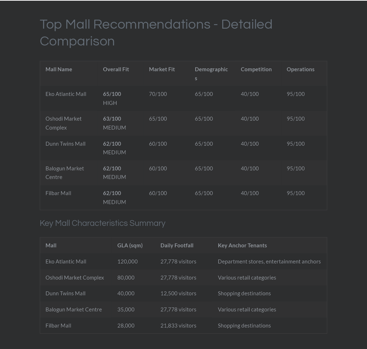
Task: Select the Competition column header
Action: pyautogui.click(x=256, y=69)
